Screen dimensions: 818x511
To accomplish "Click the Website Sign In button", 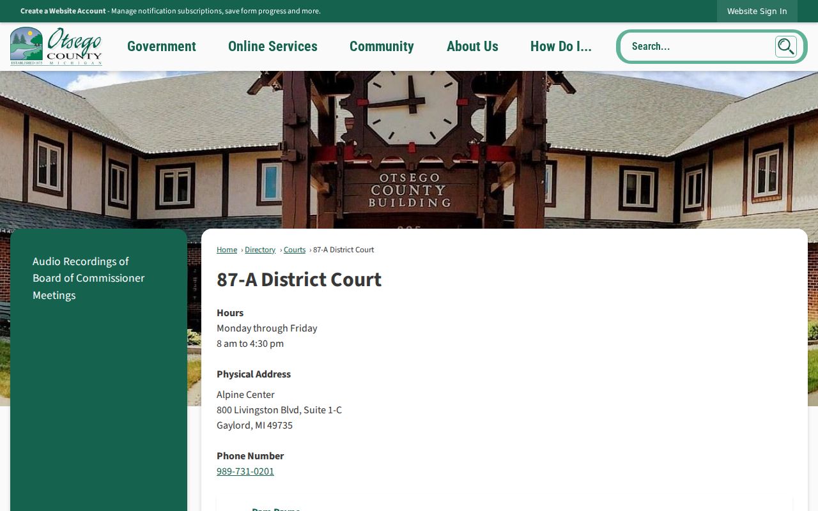I will coord(757,11).
